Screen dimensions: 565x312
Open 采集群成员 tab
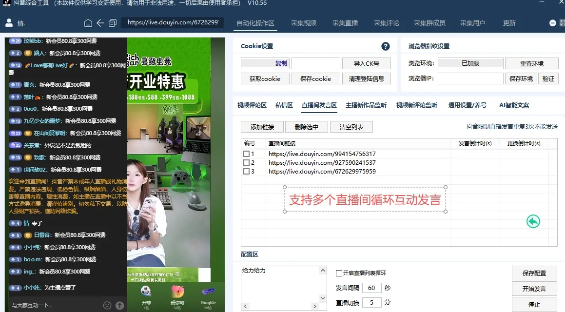tap(429, 23)
